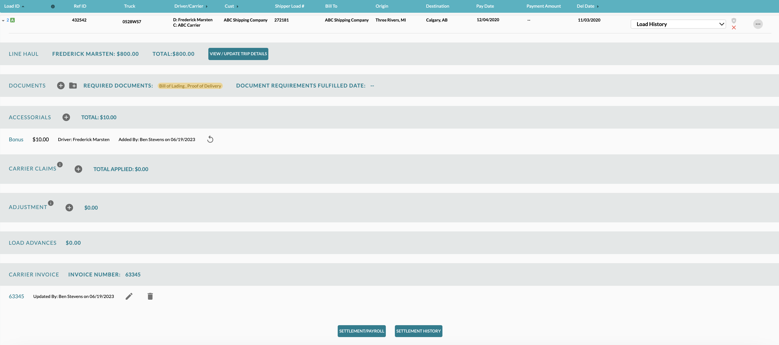Open the three-dot more options button
Image resolution: width=779 pixels, height=345 pixels.
758,24
